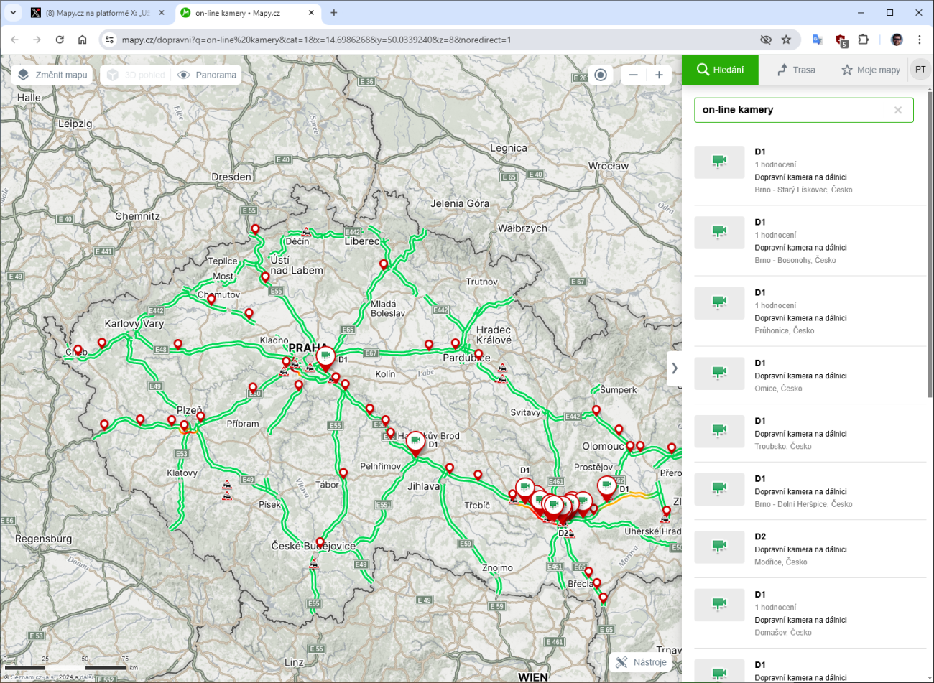Open the D1 Omice camera icon
The width and height of the screenshot is (934, 683).
point(719,373)
